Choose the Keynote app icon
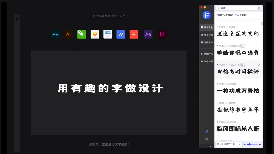This screenshot has height=154, width=274. pos(108,34)
